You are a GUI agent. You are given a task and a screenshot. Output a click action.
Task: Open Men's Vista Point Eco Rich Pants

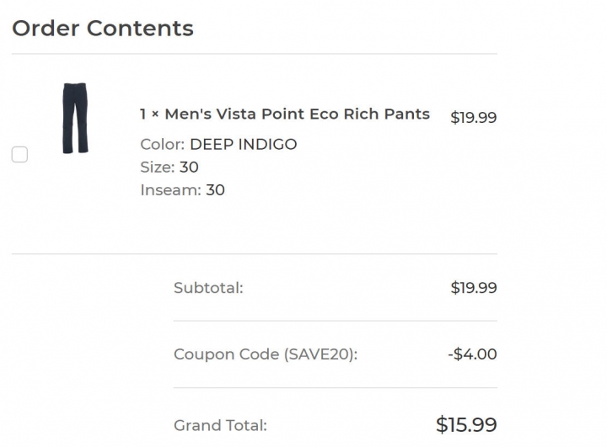298,114
